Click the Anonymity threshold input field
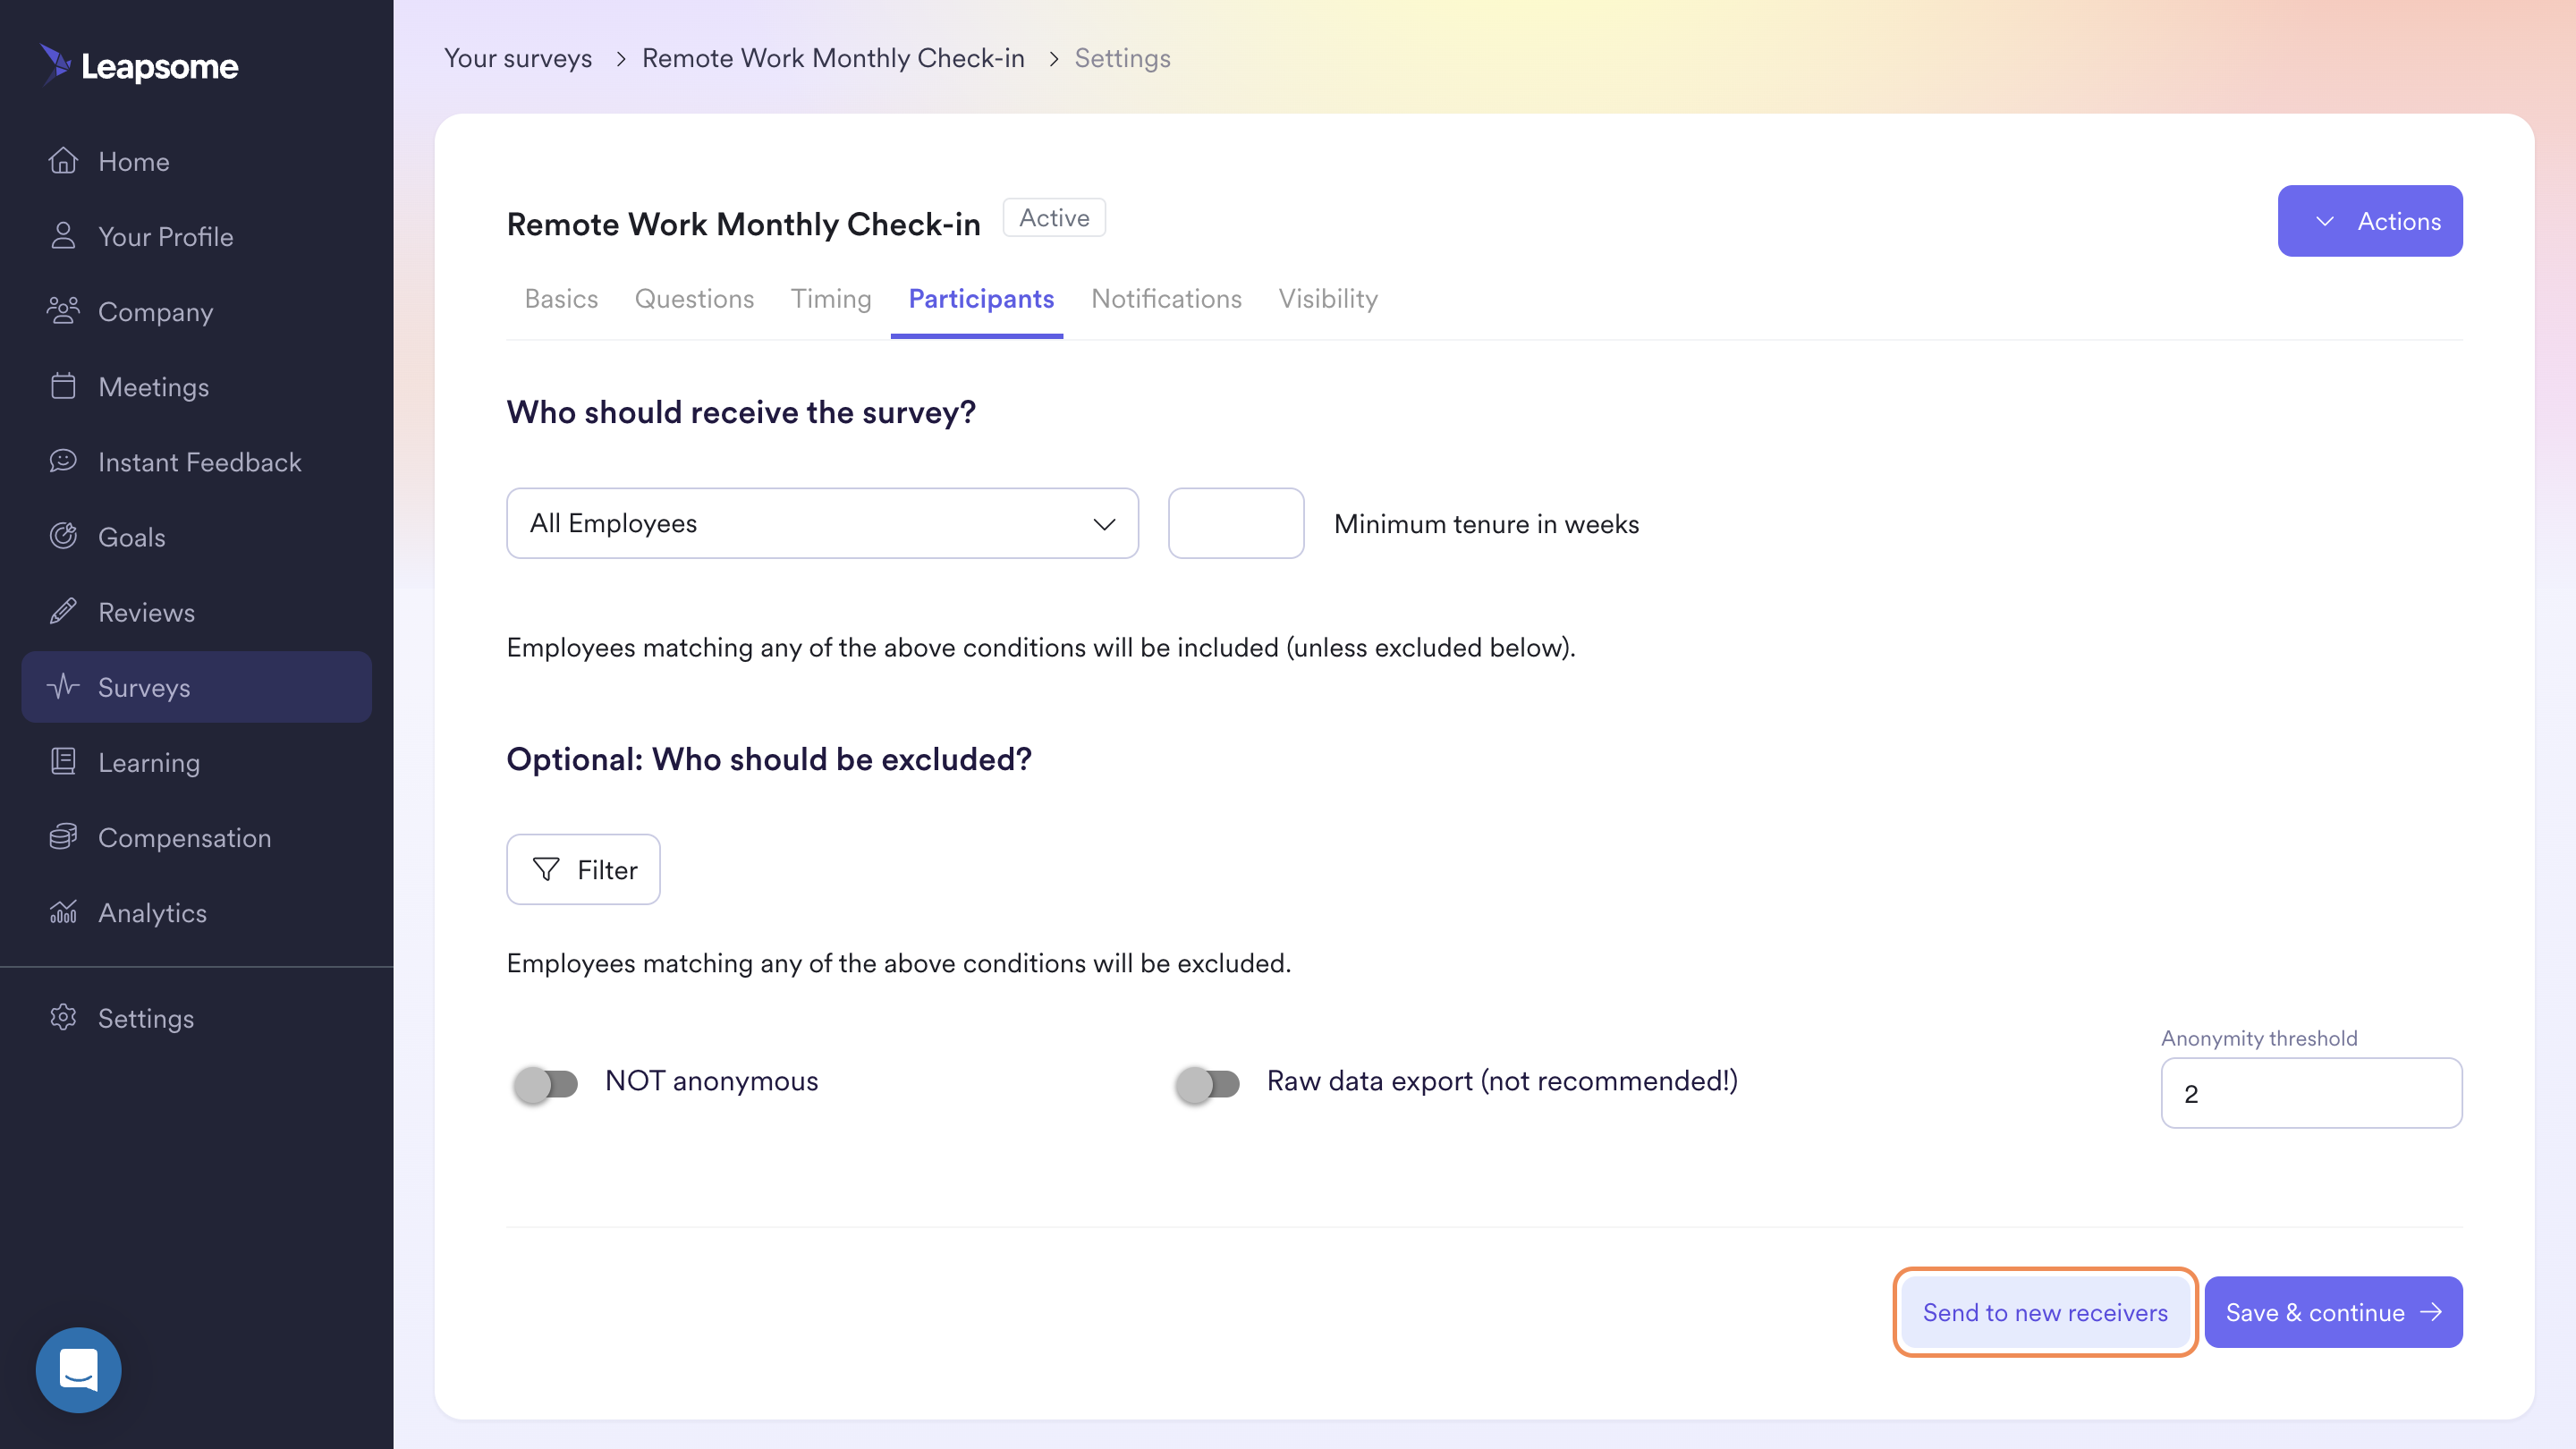 pyautogui.click(x=2311, y=1092)
